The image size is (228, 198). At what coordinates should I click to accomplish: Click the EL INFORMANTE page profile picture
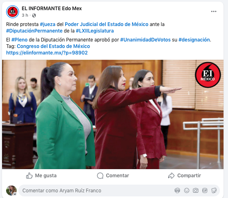point(13,12)
